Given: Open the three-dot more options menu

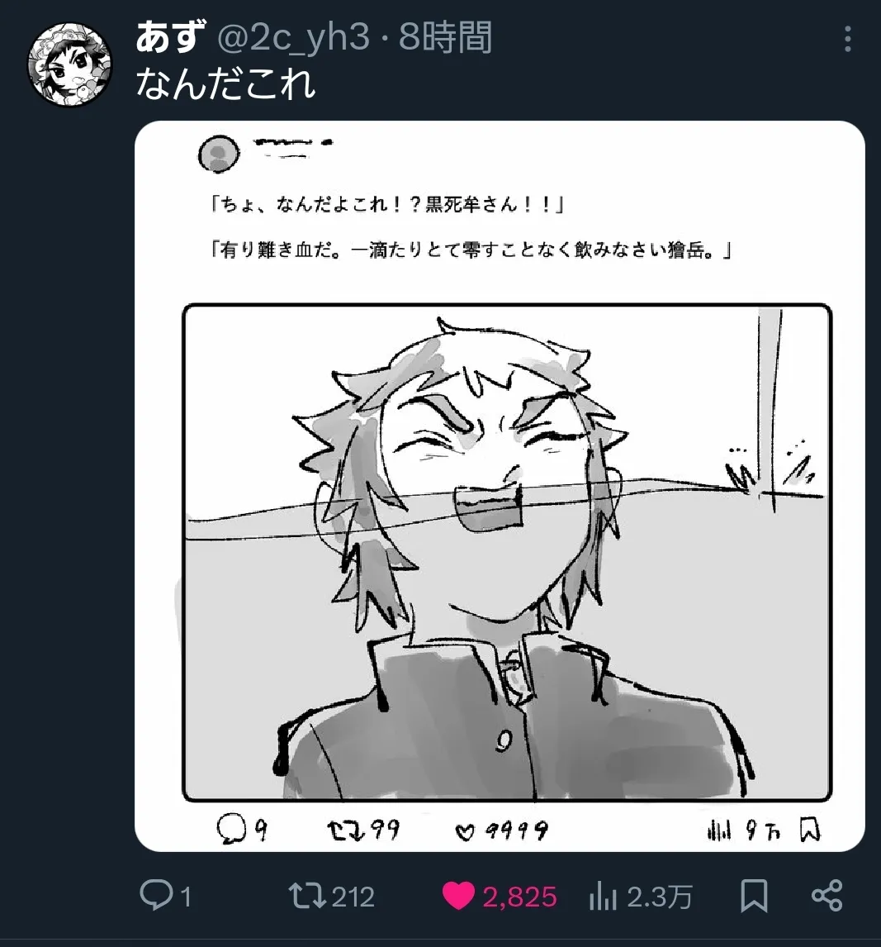Looking at the screenshot, I should pos(848,39).
